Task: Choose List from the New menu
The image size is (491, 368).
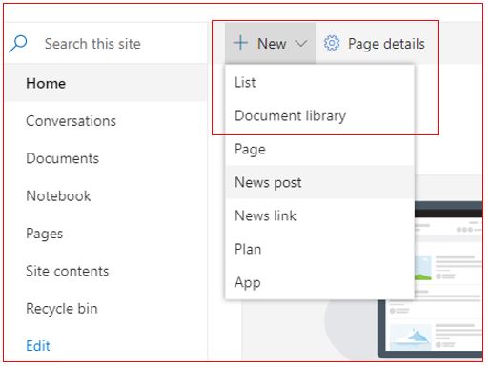Action: pos(319,82)
